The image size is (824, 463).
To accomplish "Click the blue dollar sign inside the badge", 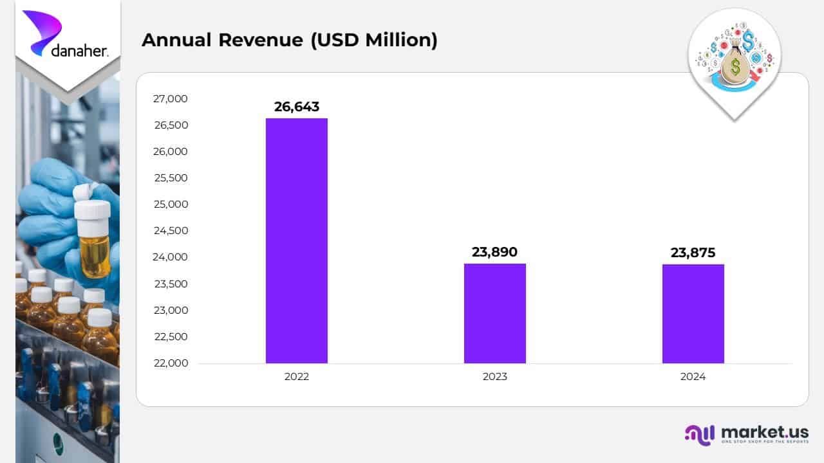I will click(x=749, y=42).
